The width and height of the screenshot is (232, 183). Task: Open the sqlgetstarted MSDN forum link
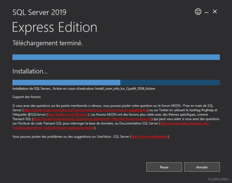pyautogui.click(x=86, y=110)
